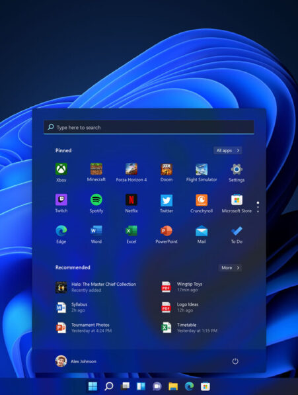
Task: Launch Minecraft from pinned apps
Action: point(96,172)
